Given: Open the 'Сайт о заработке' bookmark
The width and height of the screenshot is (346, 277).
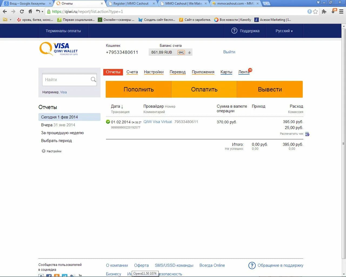Looking at the screenshot, I should (195, 19).
